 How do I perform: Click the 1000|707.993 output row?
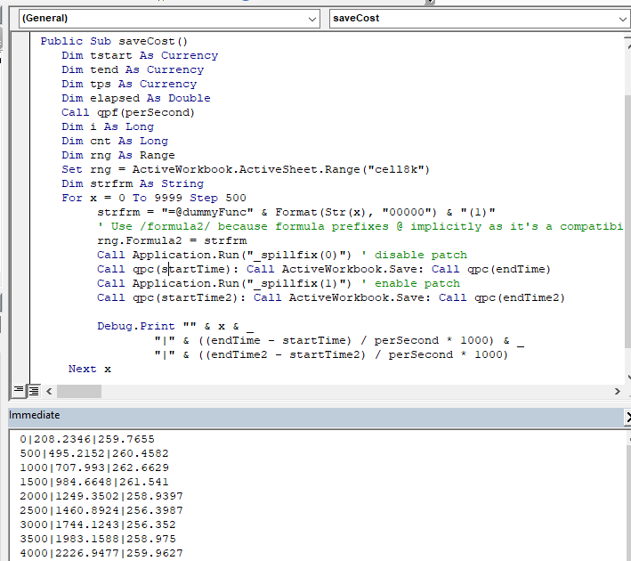click(87, 467)
